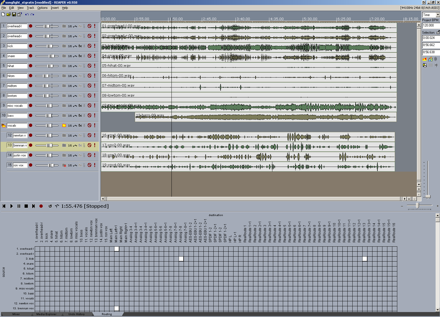Image resolution: width=440 pixels, height=317 pixels.
Task: Switch to the Media Explorer tab
Action: [x=46, y=314]
